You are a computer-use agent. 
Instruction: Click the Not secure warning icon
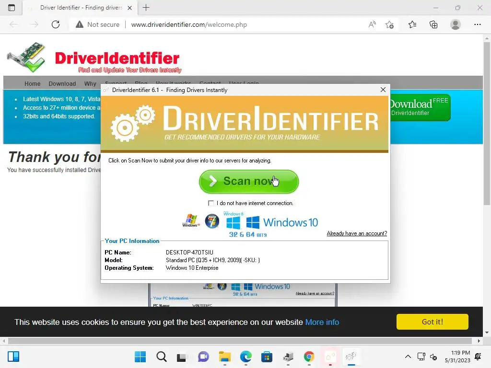pos(80,24)
